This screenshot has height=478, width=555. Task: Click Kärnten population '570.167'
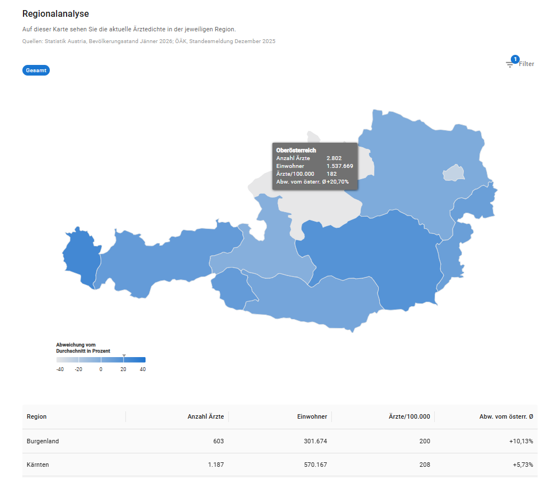pyautogui.click(x=316, y=465)
